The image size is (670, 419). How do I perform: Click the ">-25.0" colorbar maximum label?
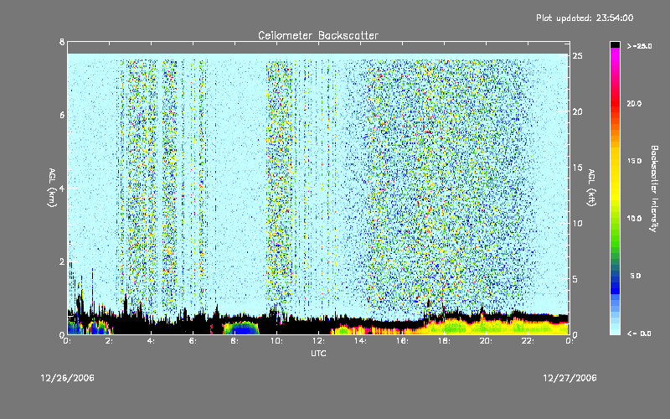[639, 46]
